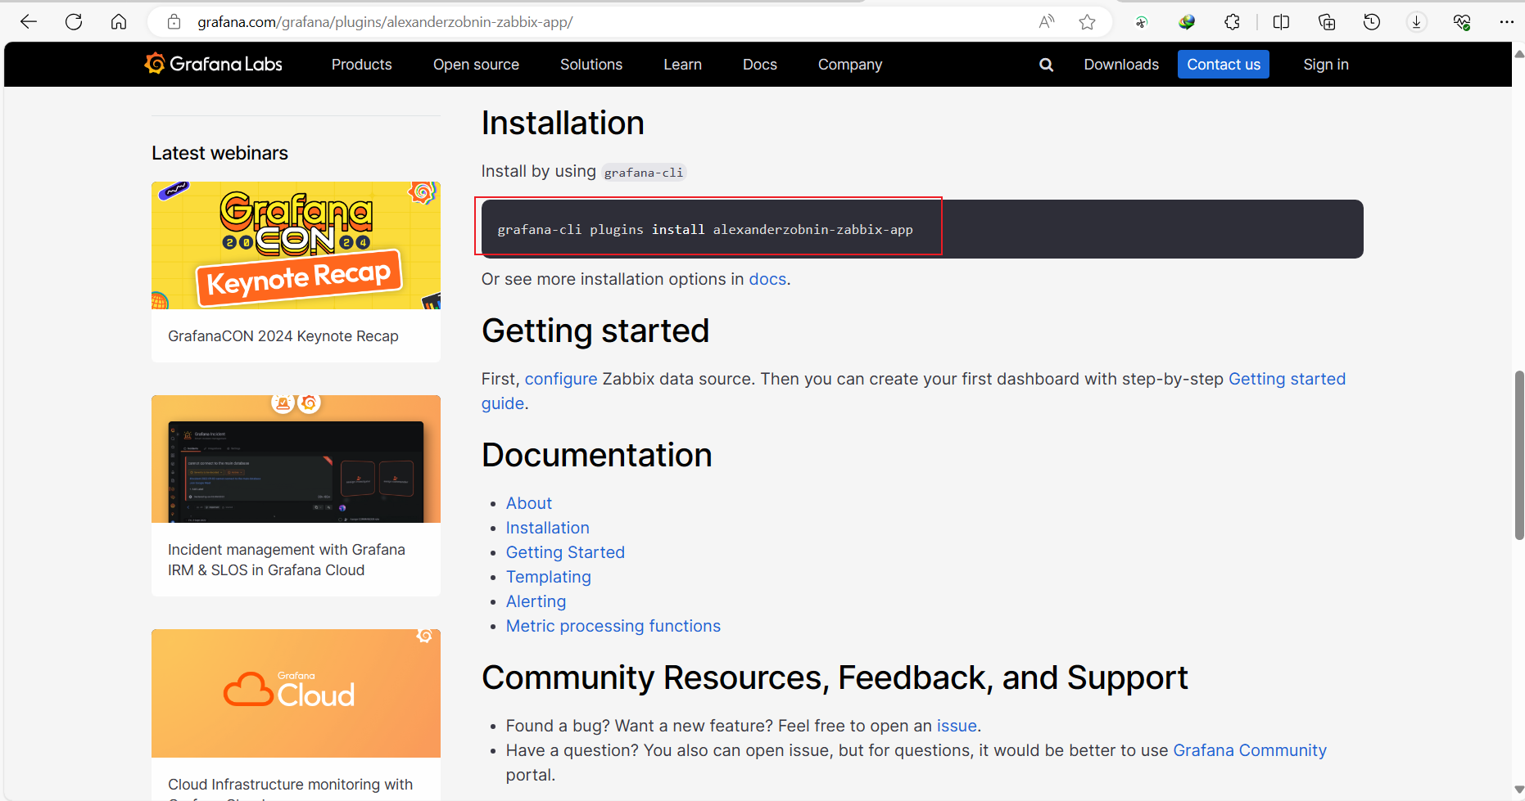Open Incident management webinar thumbnail
The image size is (1525, 801).
click(296, 459)
